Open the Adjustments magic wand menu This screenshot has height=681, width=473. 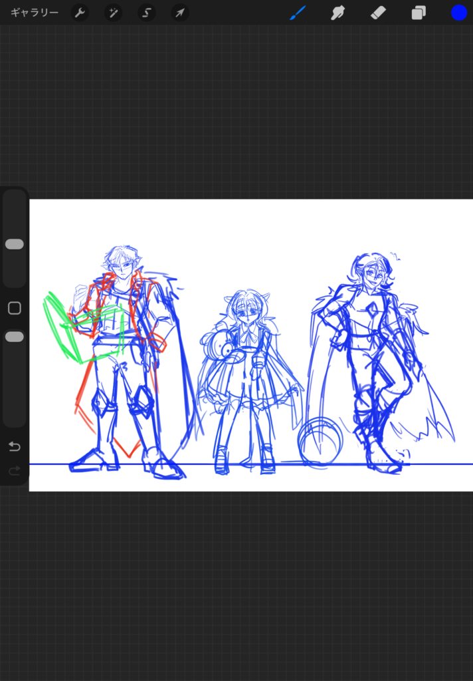pyautogui.click(x=114, y=13)
